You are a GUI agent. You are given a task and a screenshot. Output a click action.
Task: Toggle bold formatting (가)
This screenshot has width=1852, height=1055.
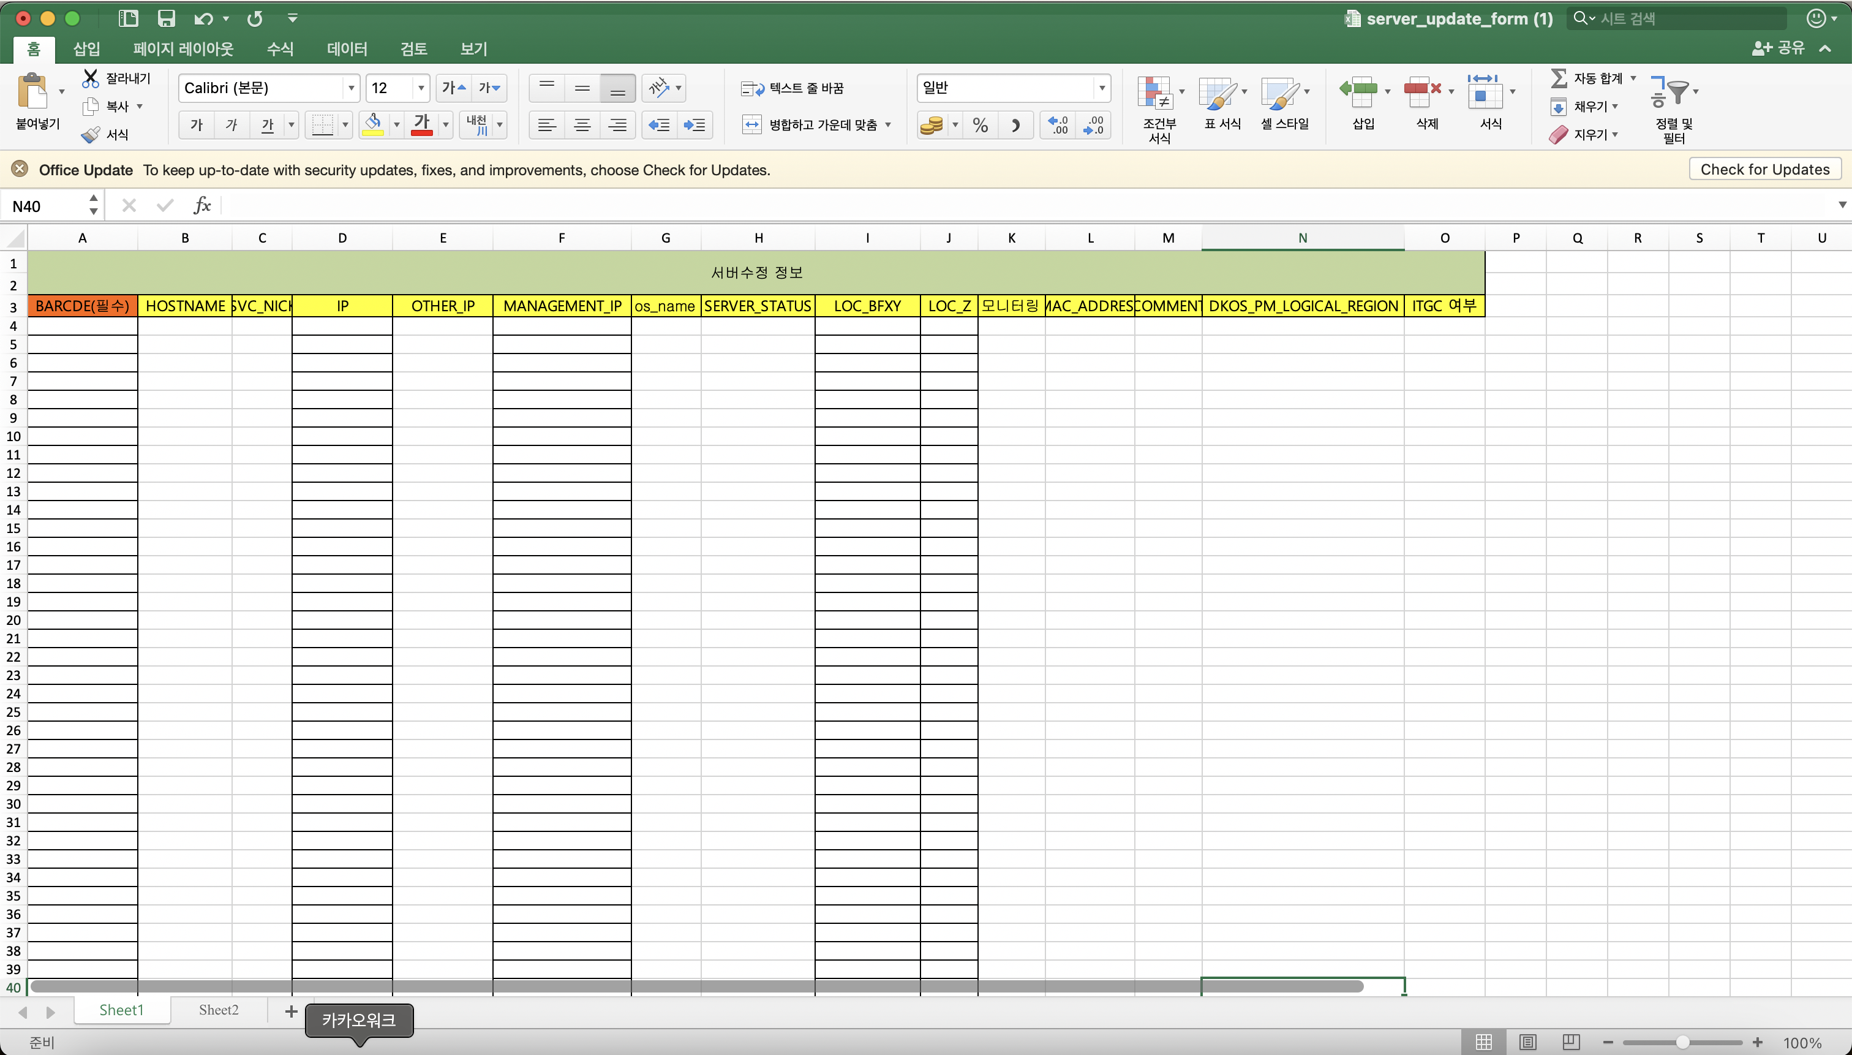(x=196, y=124)
